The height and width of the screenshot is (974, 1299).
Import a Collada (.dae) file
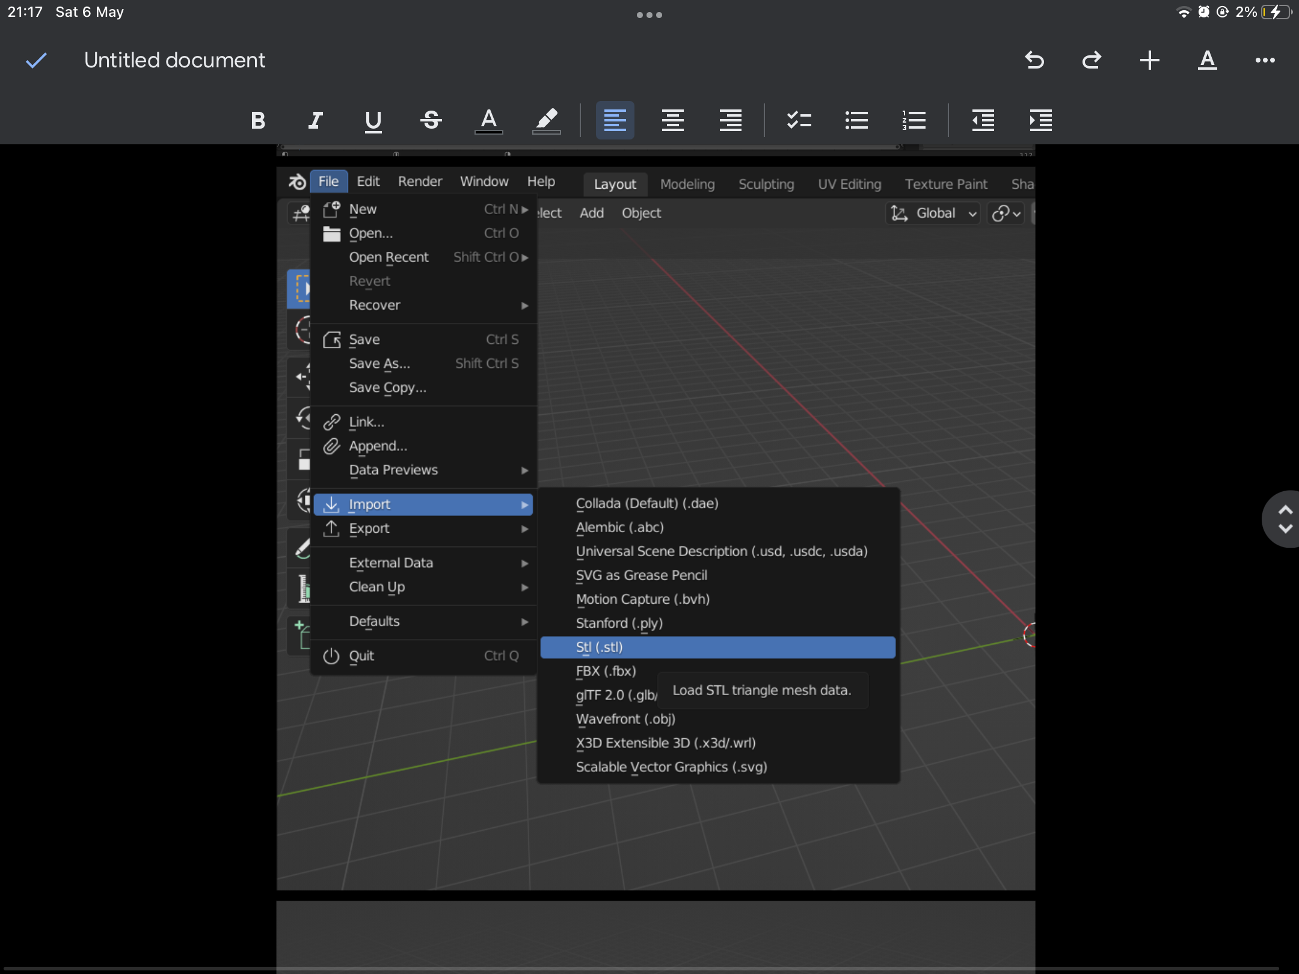pos(718,503)
